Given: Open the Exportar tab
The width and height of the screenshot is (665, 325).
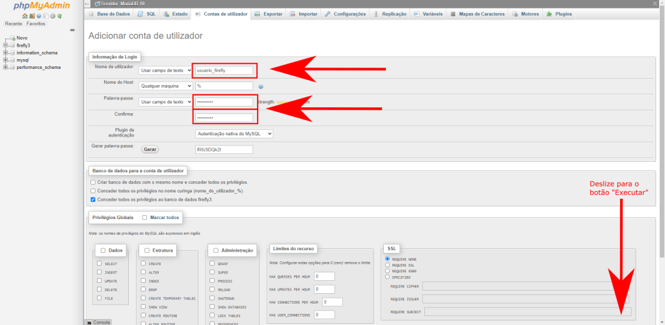Looking at the screenshot, I should click(x=269, y=14).
